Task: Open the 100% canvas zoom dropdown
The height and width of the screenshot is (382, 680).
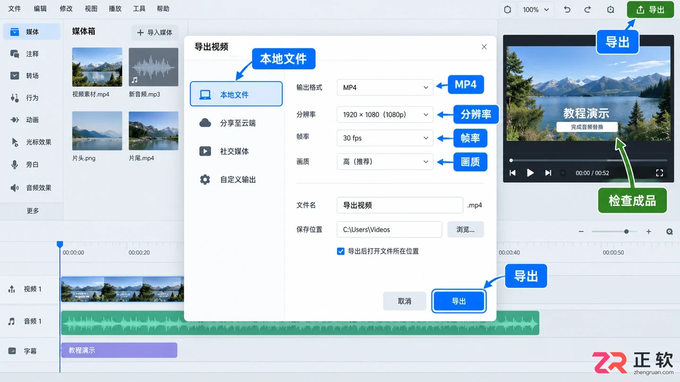Action: (536, 9)
